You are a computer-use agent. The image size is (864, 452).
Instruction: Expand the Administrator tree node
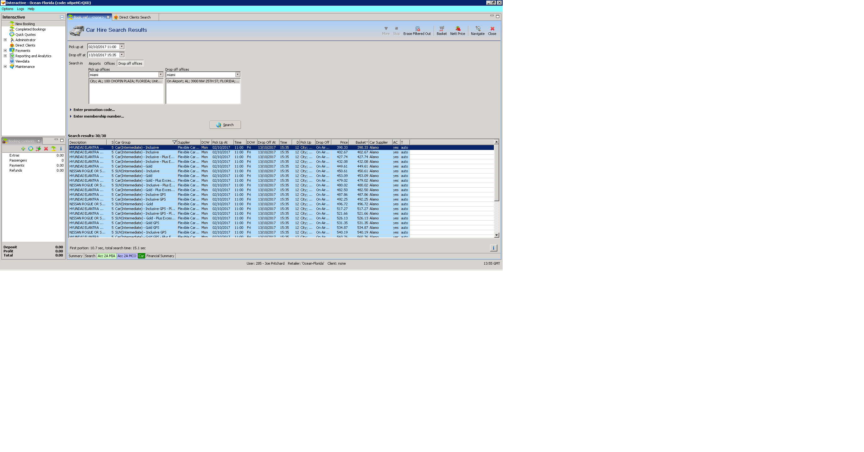point(5,40)
